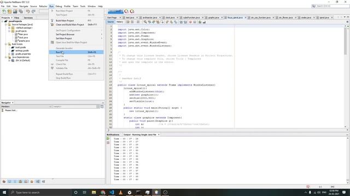350x196 pixels.
Task: Toggle Show Static Members filter in Navigator
Action: pos(15,181)
